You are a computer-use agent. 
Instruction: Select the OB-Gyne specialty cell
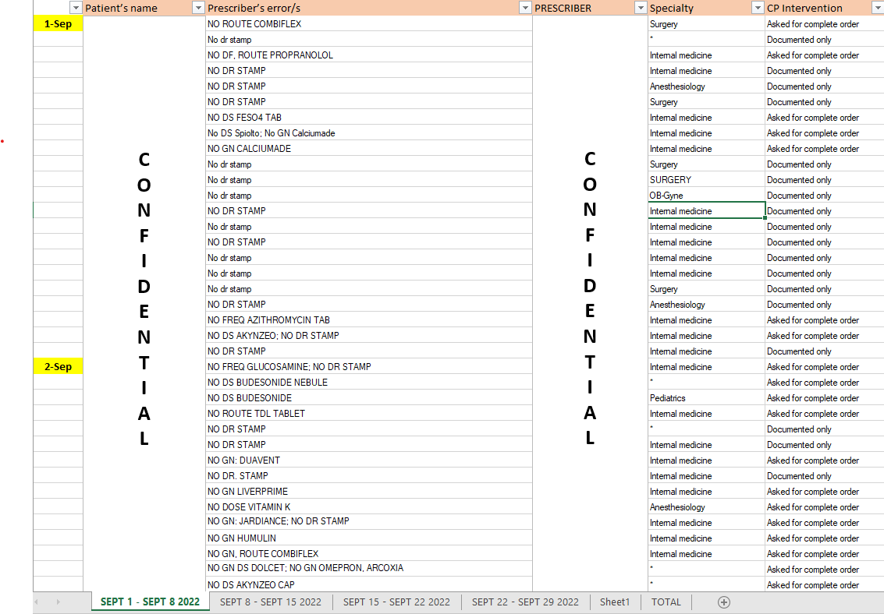coord(706,196)
